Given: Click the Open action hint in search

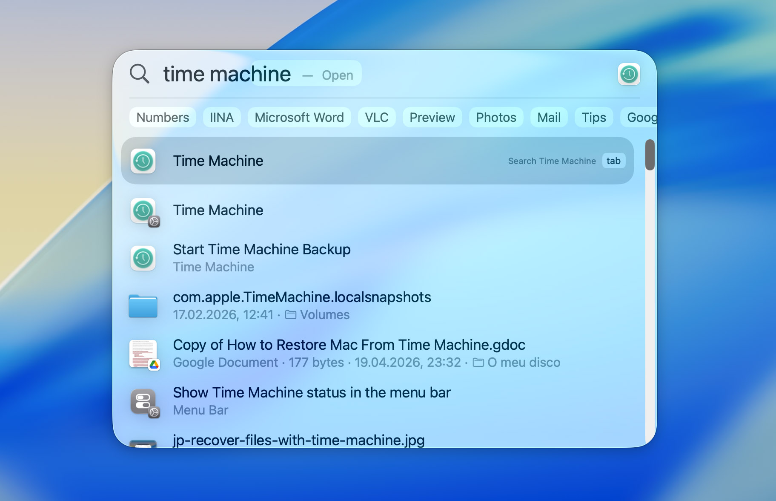Looking at the screenshot, I should [x=337, y=75].
